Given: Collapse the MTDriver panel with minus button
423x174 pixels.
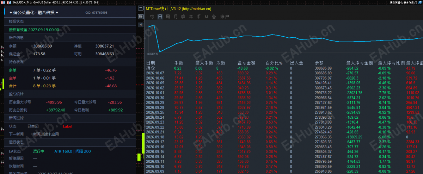Looking at the screenshot, I should point(141,8).
